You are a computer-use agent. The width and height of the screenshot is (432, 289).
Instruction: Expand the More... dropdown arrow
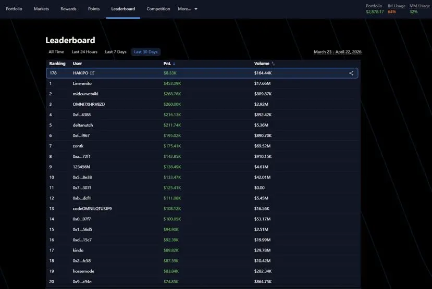(196, 9)
